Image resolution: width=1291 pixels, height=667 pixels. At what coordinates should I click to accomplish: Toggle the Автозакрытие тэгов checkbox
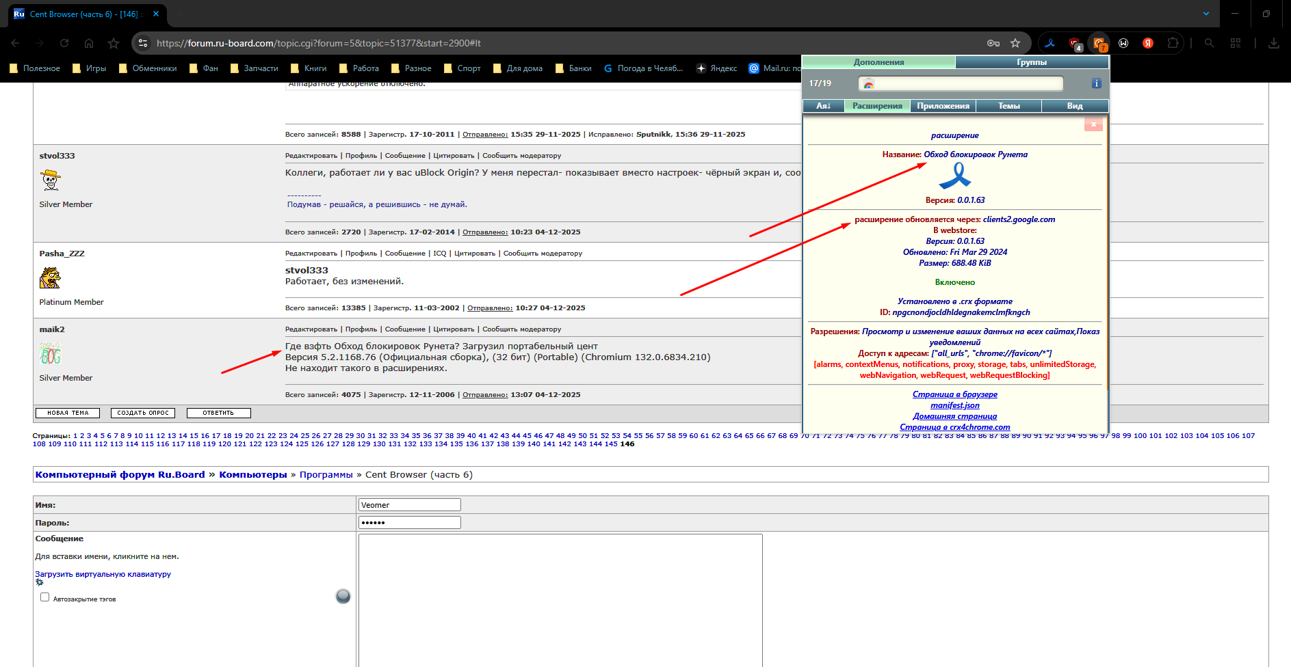(45, 597)
